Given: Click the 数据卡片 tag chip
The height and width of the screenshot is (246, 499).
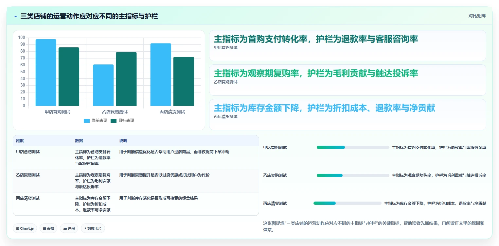Looking at the screenshot, I should (x=93, y=228).
